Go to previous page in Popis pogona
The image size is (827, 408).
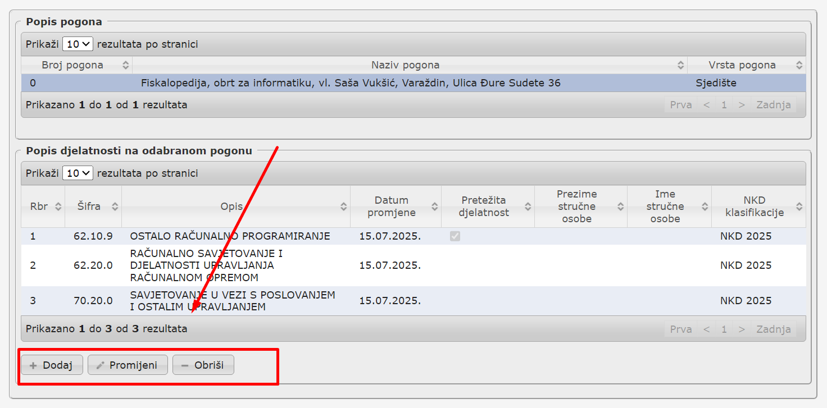pyautogui.click(x=707, y=105)
